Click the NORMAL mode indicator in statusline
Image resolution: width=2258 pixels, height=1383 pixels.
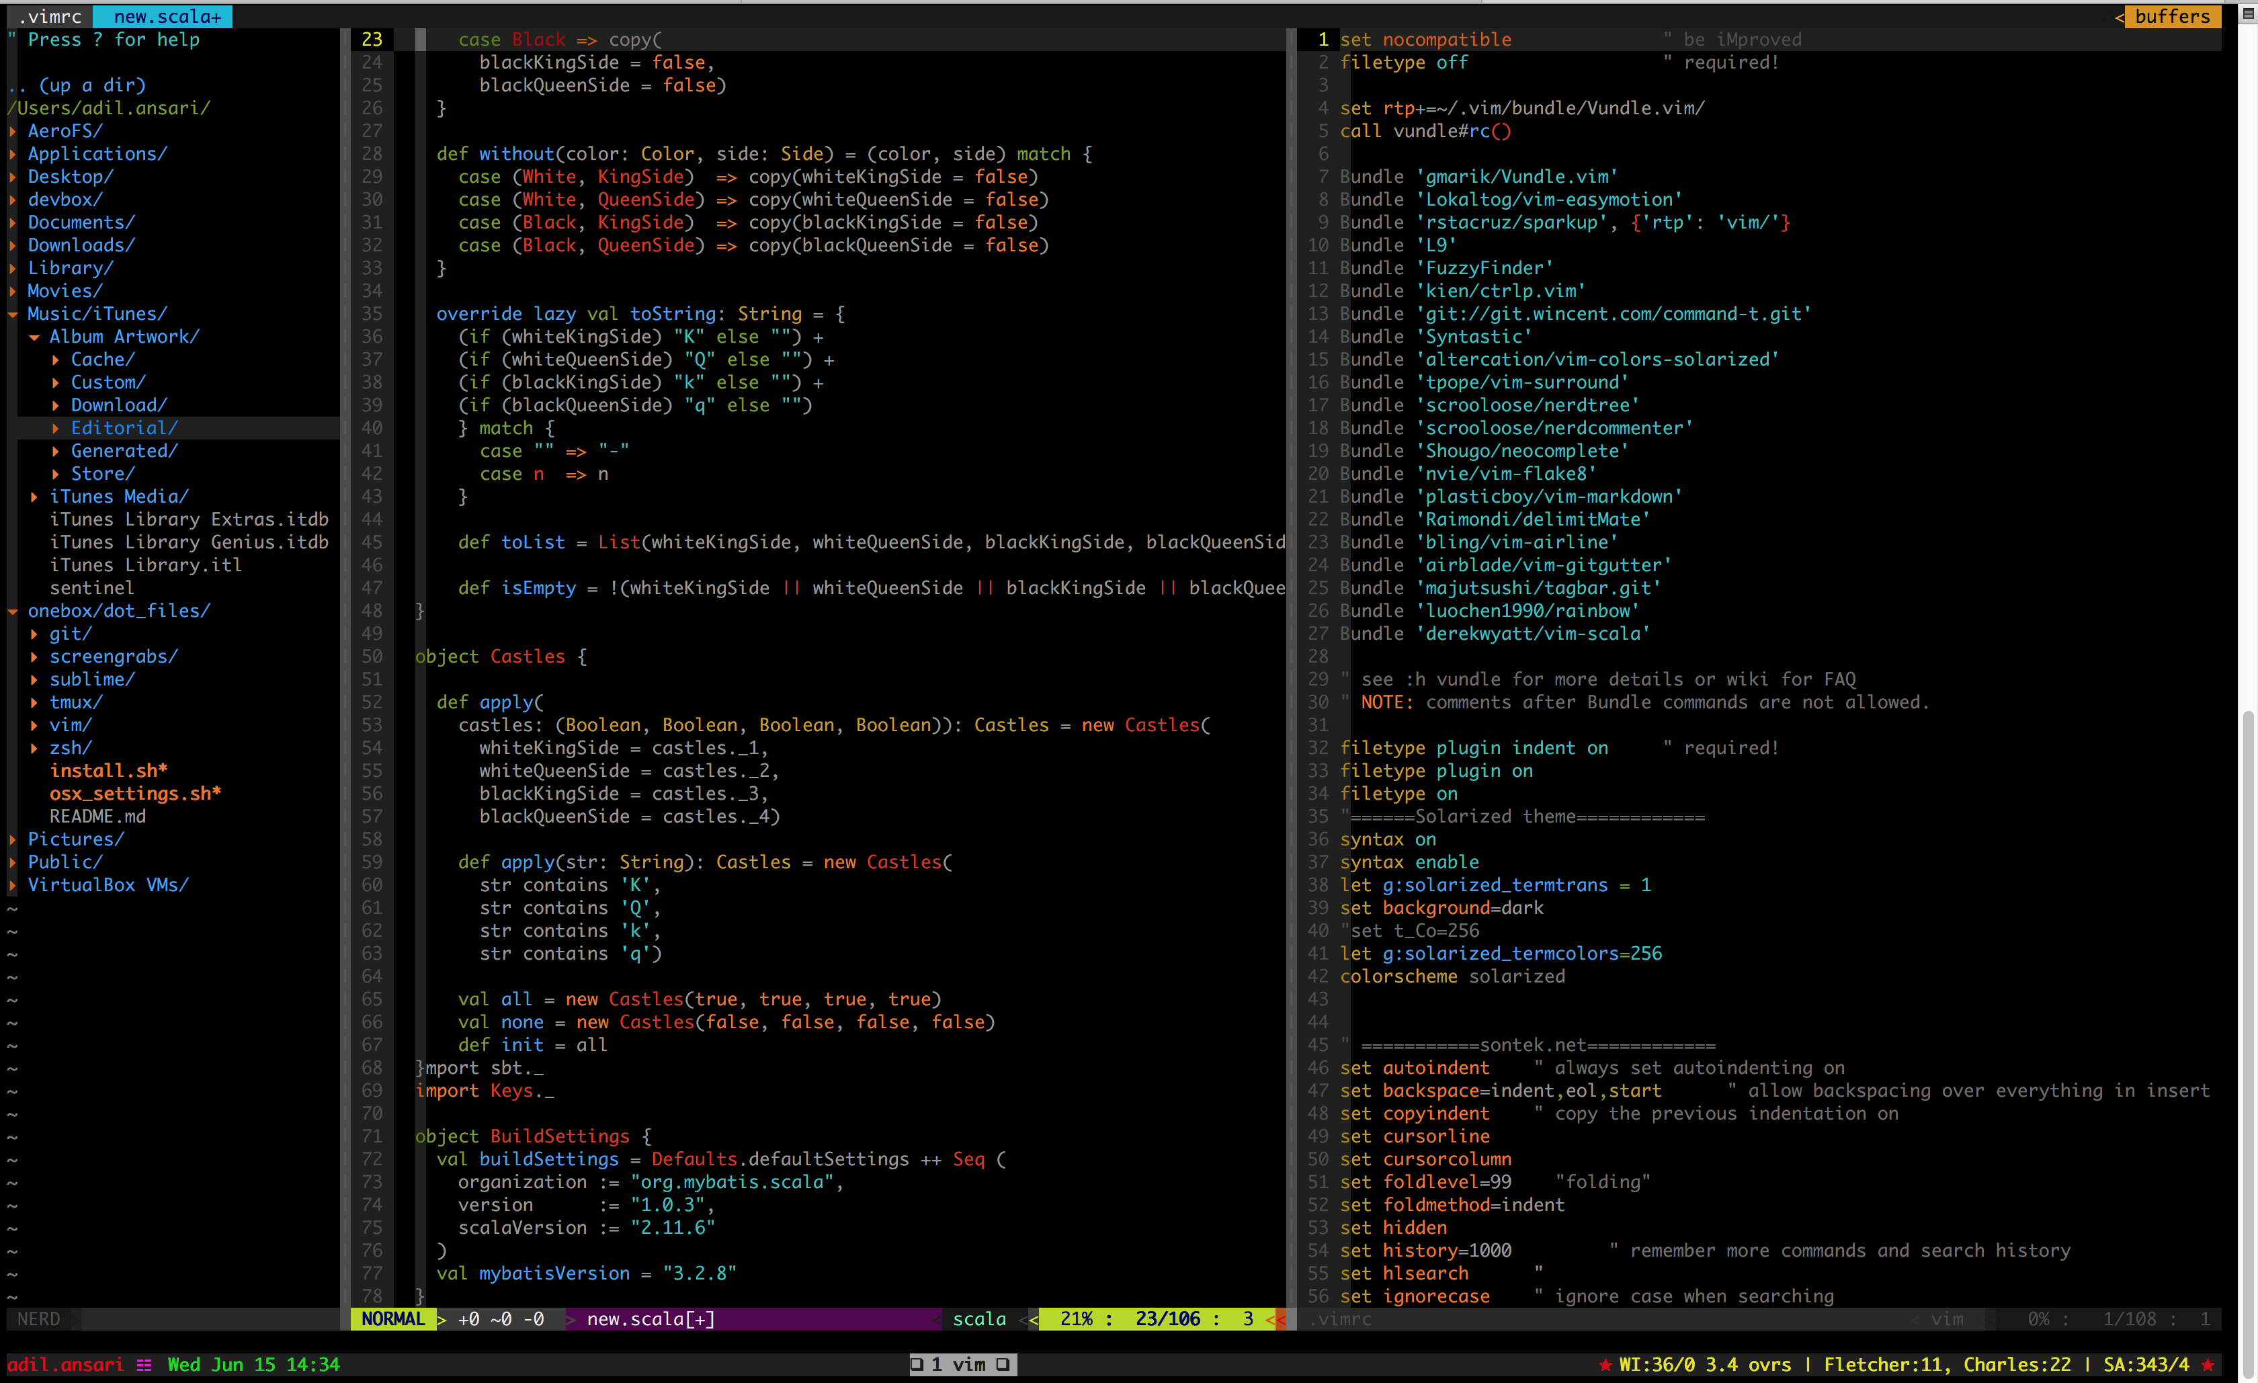coord(392,1319)
